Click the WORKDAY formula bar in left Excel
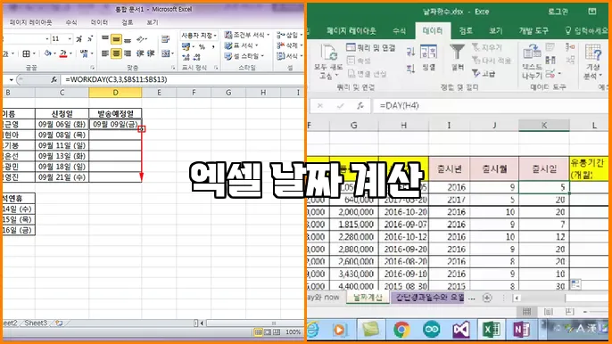Viewport: 612px width, 344px height. click(182, 79)
